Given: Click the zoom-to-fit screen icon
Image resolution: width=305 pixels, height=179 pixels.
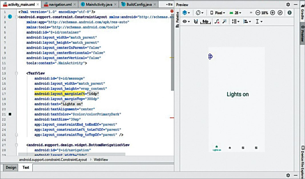Looking at the screenshot, I should [x=280, y=13].
